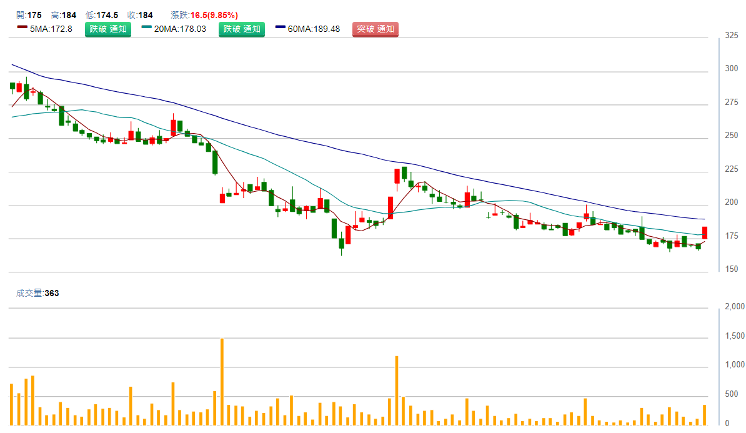Click the navy 60MA legend swatch

tap(281, 27)
